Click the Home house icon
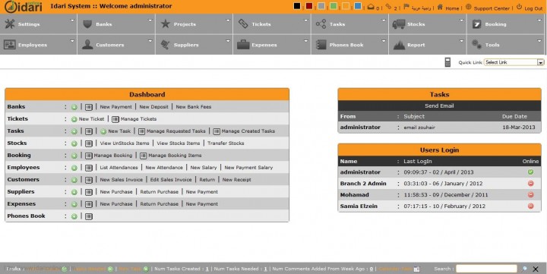This screenshot has width=547, height=274. tap(440, 7)
